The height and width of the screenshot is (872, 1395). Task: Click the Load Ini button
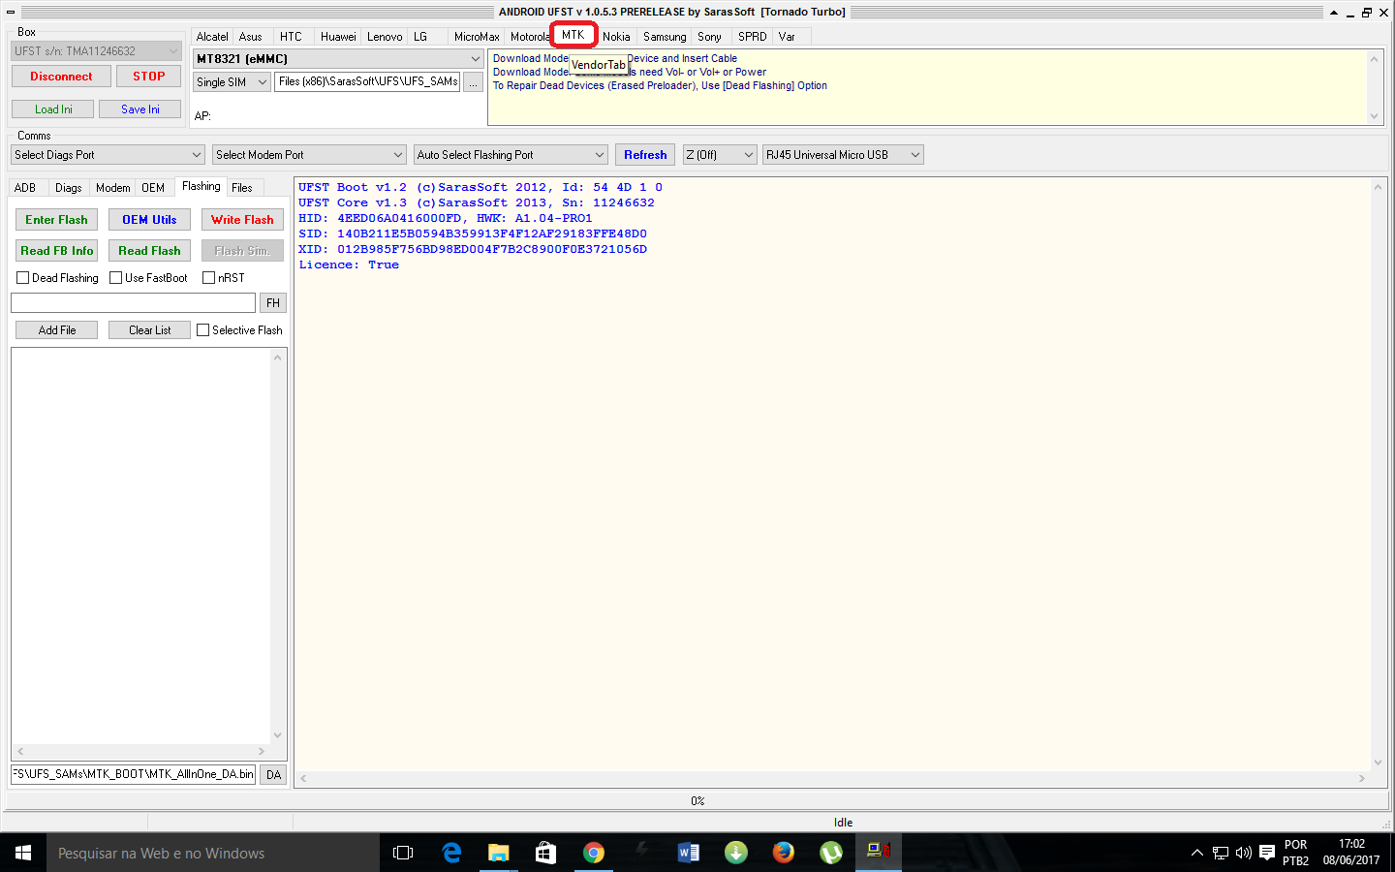[x=53, y=109]
